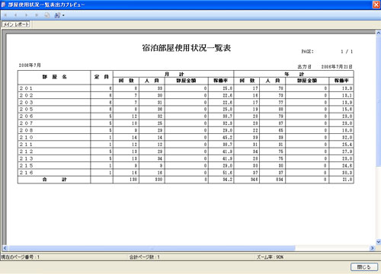
Task: Click the report title 宿泊部屋使用状況一覧表
Action: tap(187, 48)
